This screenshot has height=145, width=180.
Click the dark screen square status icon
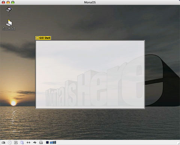pos(47,142)
